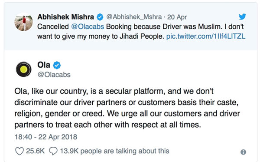The height and width of the screenshot is (162, 260).
Task: Click the quoted tweet's cancelled booking text
Action: (x=141, y=32)
